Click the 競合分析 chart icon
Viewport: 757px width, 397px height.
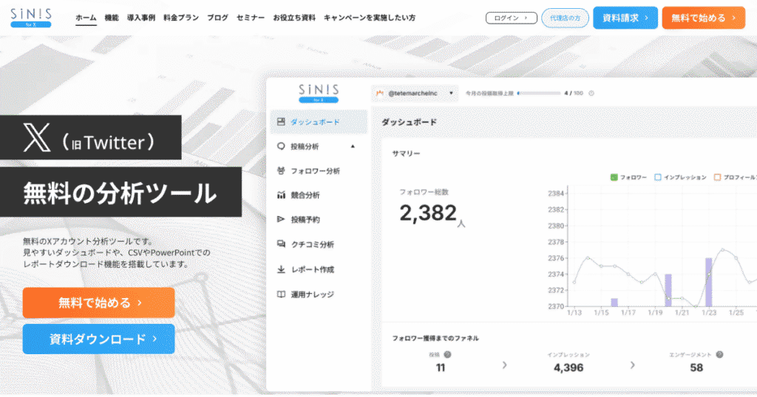(x=281, y=195)
